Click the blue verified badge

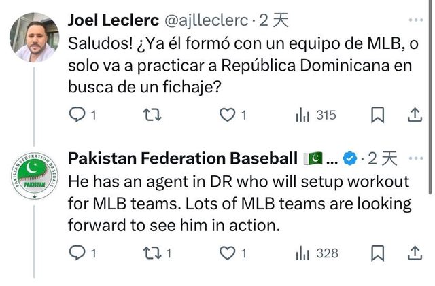click(x=350, y=159)
